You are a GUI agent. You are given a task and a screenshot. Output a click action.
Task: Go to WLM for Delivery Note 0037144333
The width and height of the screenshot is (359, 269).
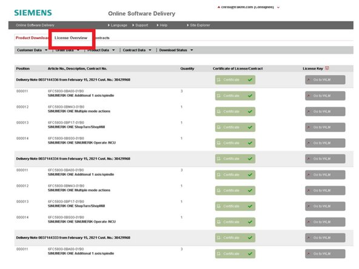pos(325,238)
